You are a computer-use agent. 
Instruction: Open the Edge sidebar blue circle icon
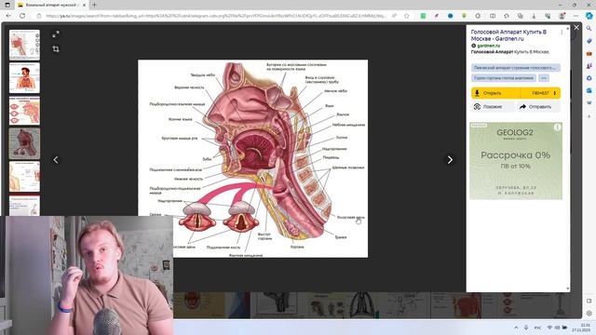point(589,78)
